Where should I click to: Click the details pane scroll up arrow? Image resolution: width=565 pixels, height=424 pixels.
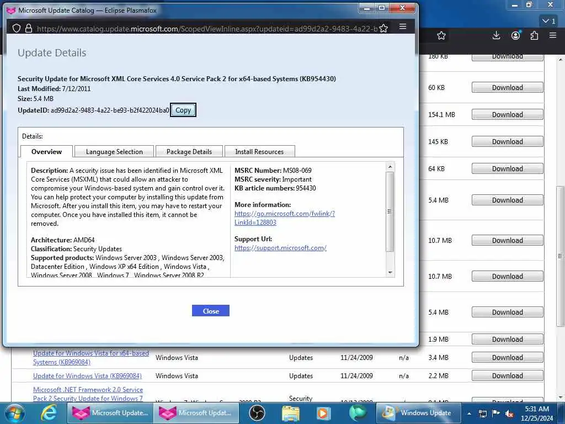390,167
